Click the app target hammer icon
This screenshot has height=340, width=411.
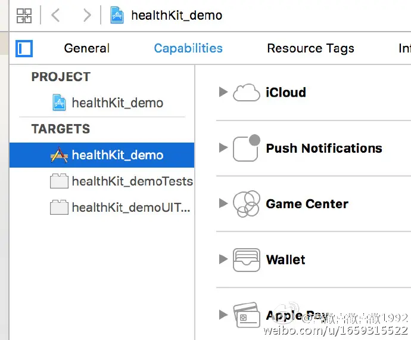coord(59,155)
